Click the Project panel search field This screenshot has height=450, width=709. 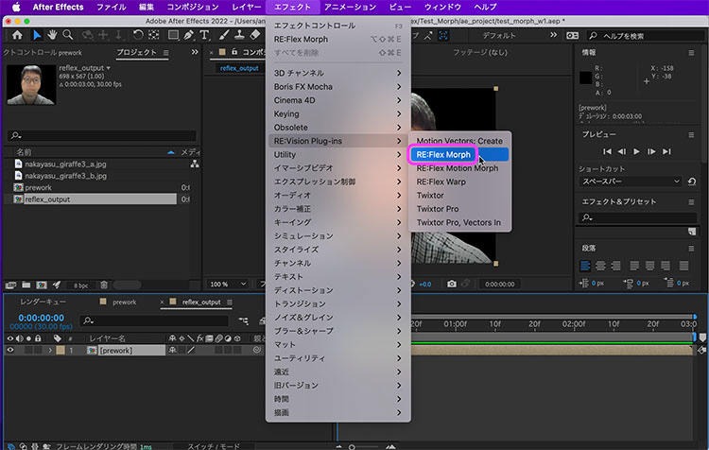tap(102, 135)
